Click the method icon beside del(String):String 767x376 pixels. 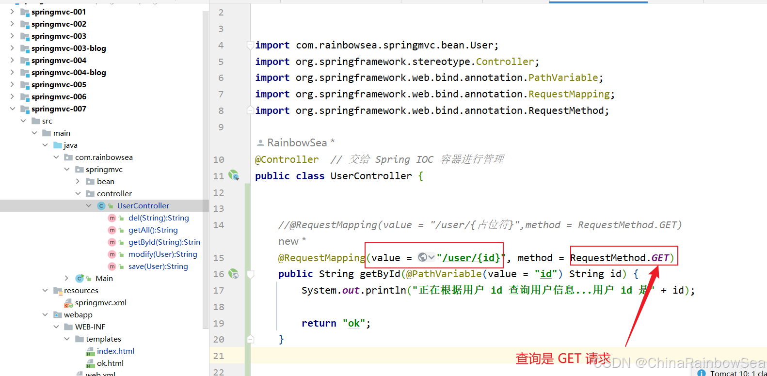point(112,218)
